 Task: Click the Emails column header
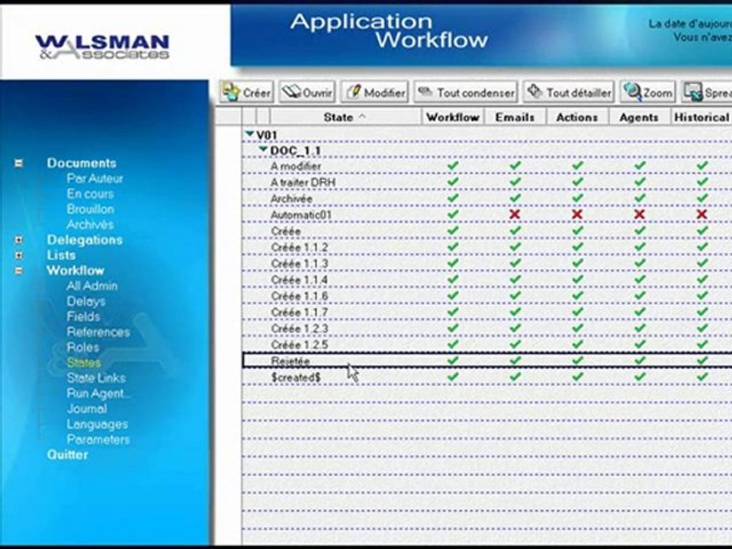(x=515, y=117)
